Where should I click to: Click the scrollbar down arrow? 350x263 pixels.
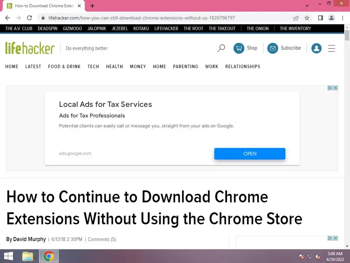click(347, 246)
